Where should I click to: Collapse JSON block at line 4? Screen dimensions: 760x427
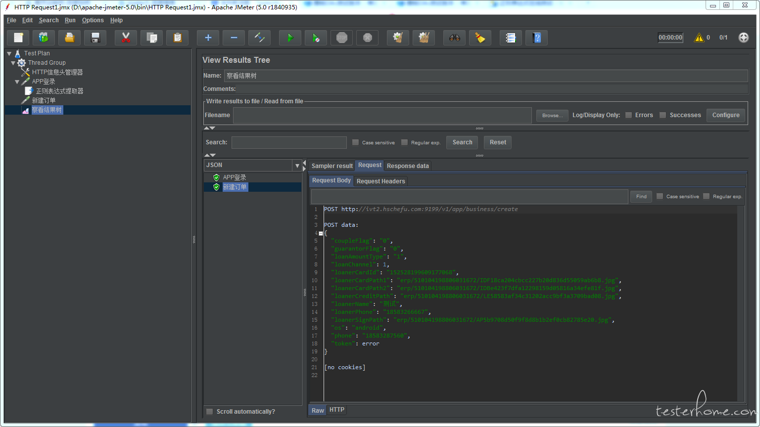(321, 233)
